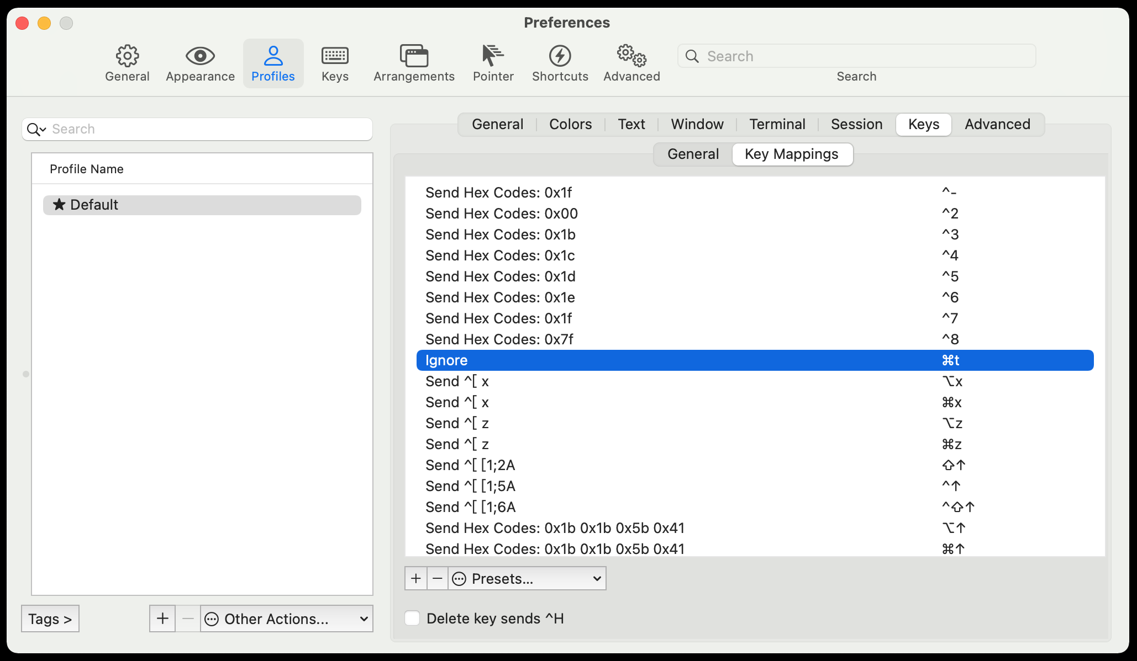Image resolution: width=1137 pixels, height=661 pixels.
Task: Open the Appearance eye icon pane
Action: [200, 62]
